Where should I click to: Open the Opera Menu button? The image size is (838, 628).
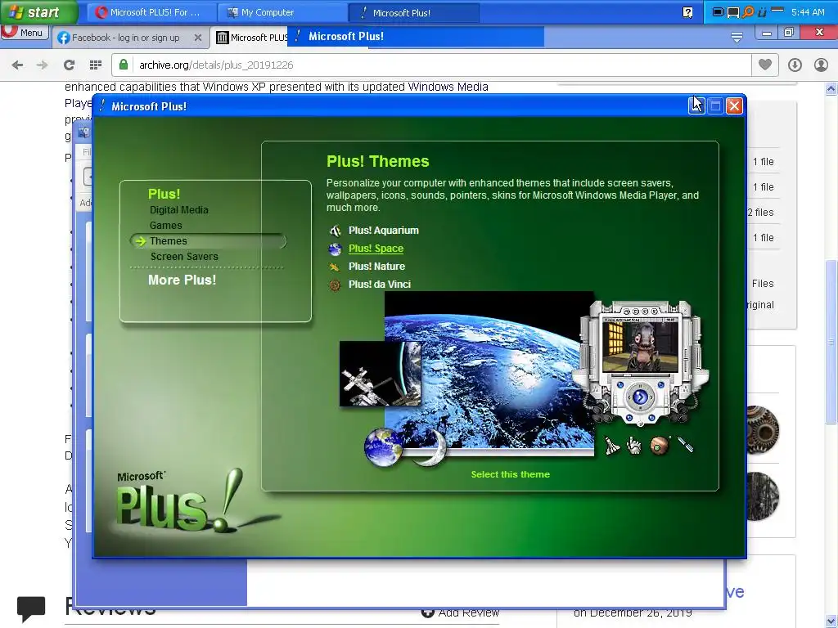point(25,33)
